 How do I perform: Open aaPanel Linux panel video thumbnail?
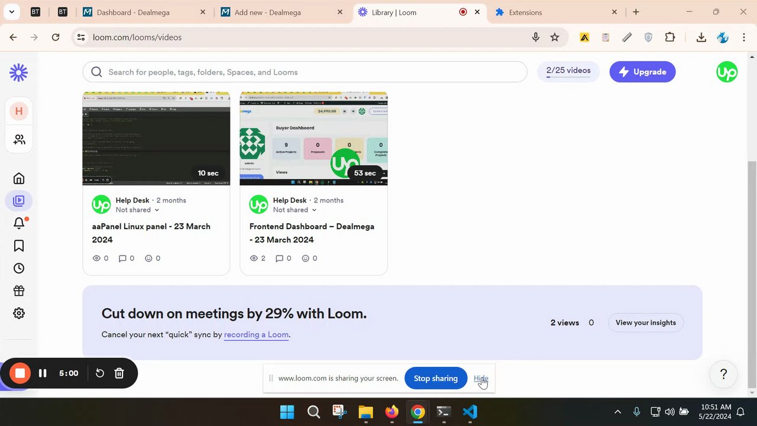pos(156,138)
